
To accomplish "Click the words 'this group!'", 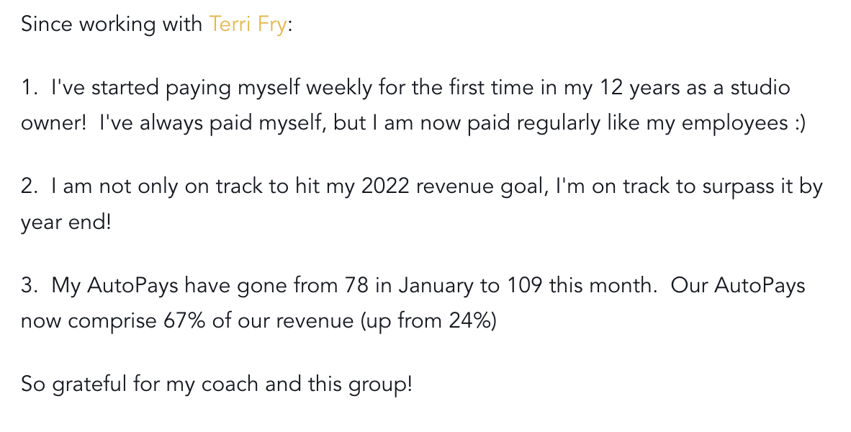I will pyautogui.click(x=361, y=384).
